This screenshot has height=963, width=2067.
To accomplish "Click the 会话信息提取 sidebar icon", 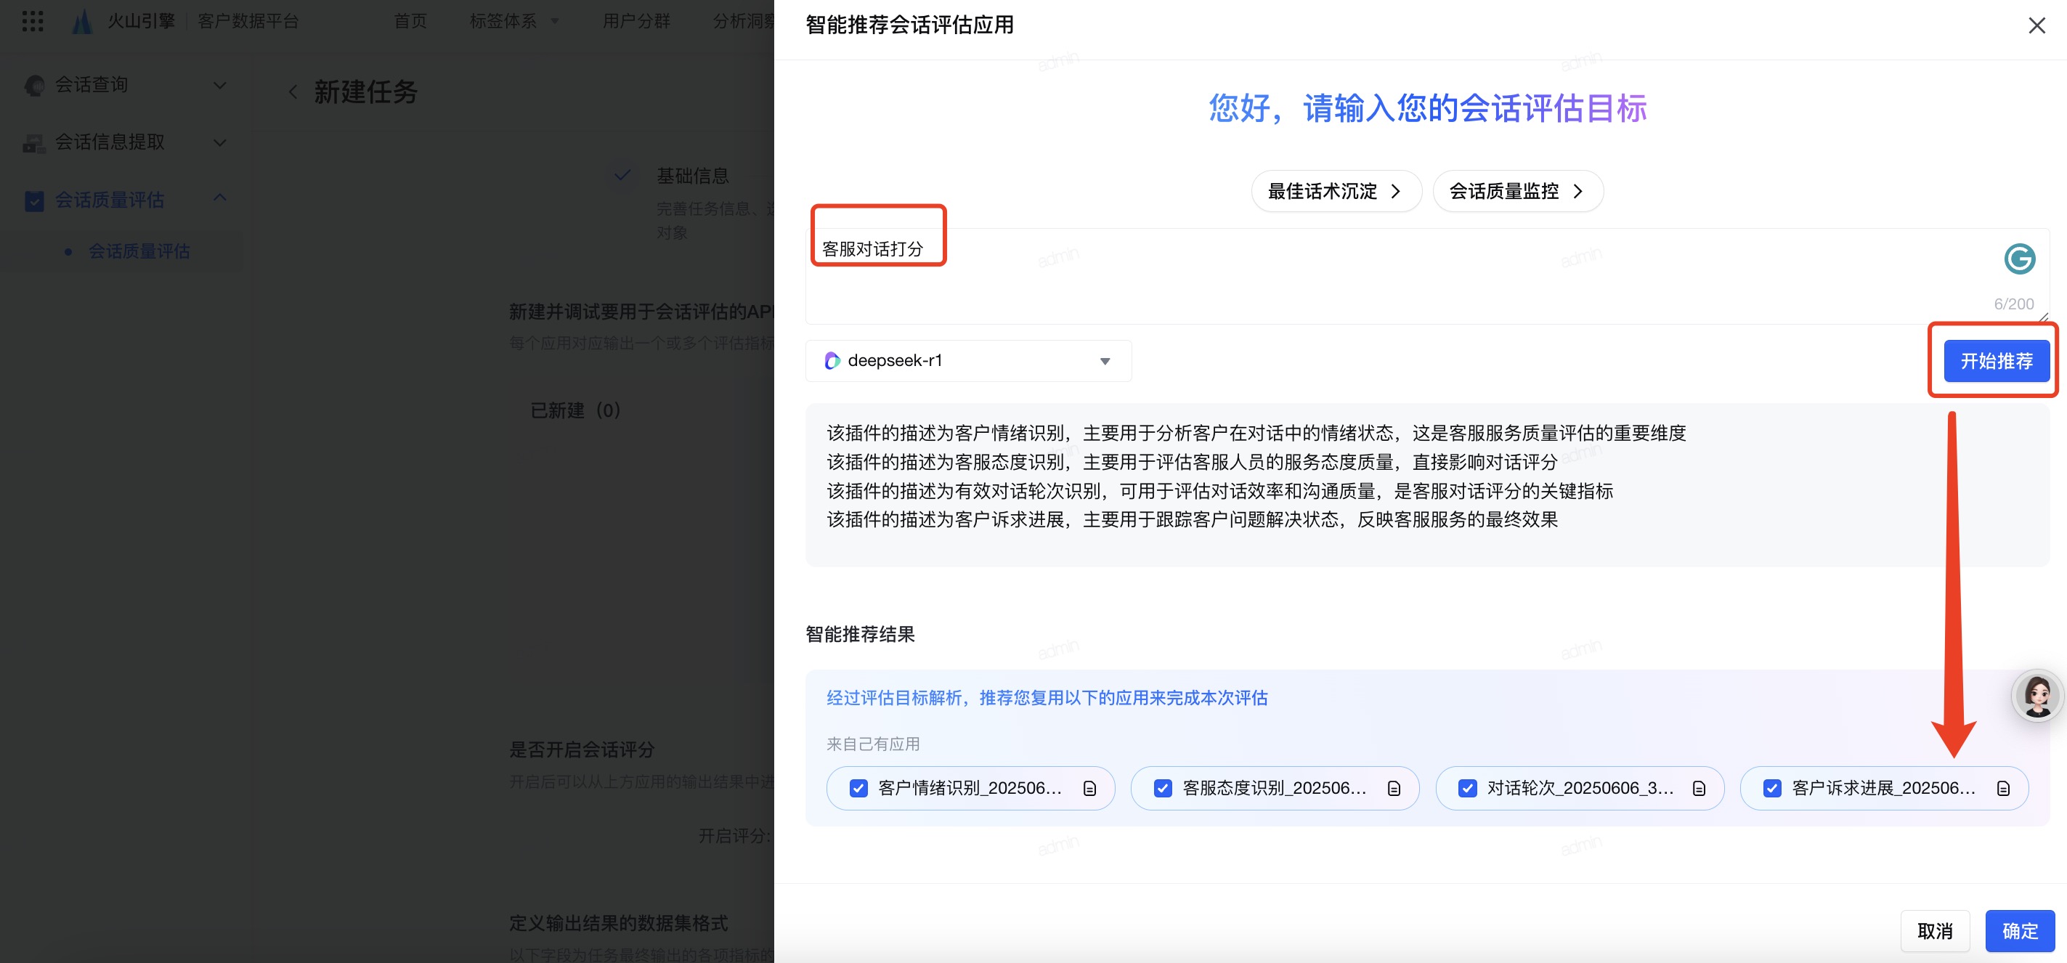I will [x=35, y=143].
